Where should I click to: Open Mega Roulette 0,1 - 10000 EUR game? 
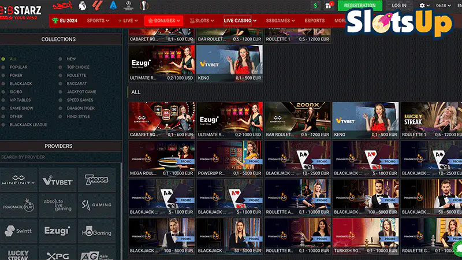click(162, 158)
